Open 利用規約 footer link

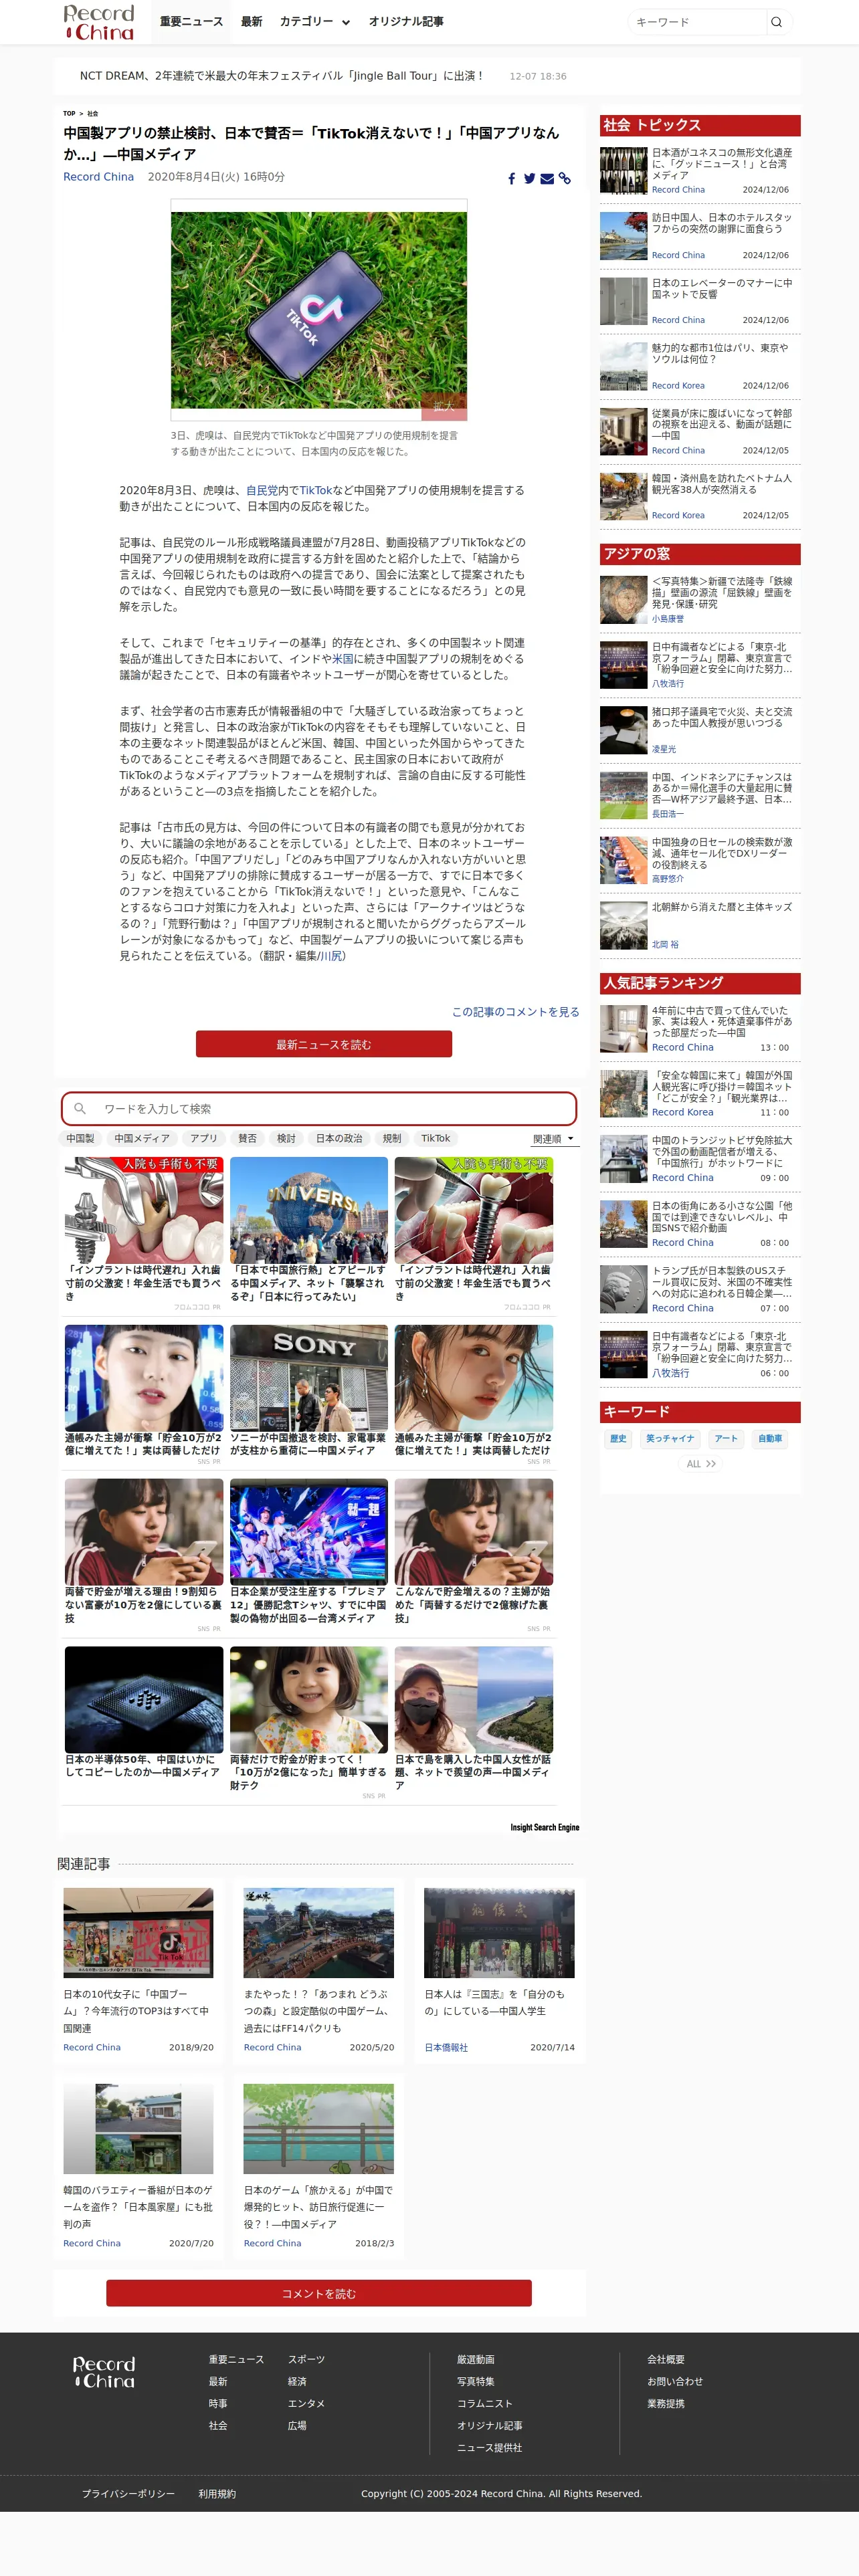(x=217, y=2493)
